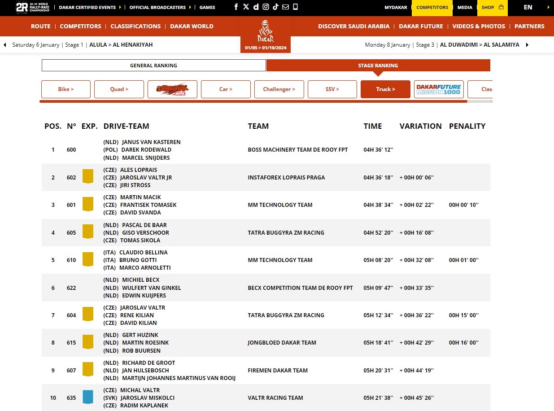Open the Dailymotion social icon
The width and height of the screenshot is (554, 411).
256,7
